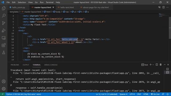Click the body breadcrumb item
This screenshot has height=96, width=171.
[x=57, y=12]
